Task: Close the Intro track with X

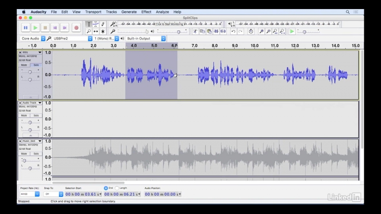Action: [20, 52]
